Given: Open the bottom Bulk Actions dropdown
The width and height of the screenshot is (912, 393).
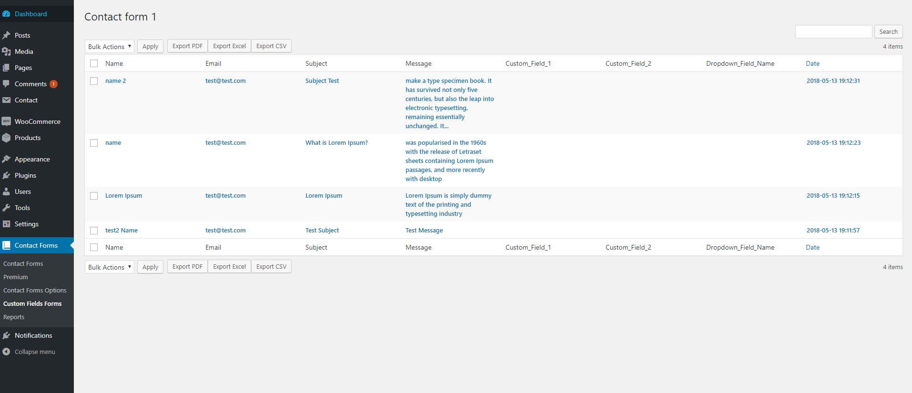Looking at the screenshot, I should click(x=109, y=267).
